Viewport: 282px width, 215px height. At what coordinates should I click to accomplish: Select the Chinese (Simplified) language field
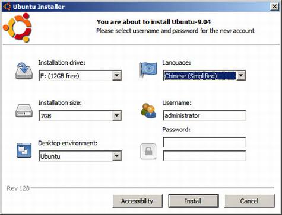click(x=200, y=76)
